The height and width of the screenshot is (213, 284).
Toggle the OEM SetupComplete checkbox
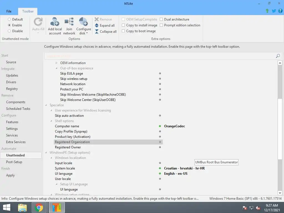click(123, 19)
